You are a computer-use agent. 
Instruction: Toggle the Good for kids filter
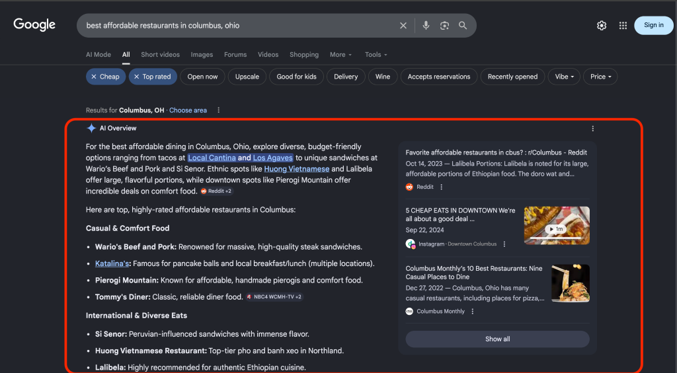point(297,77)
